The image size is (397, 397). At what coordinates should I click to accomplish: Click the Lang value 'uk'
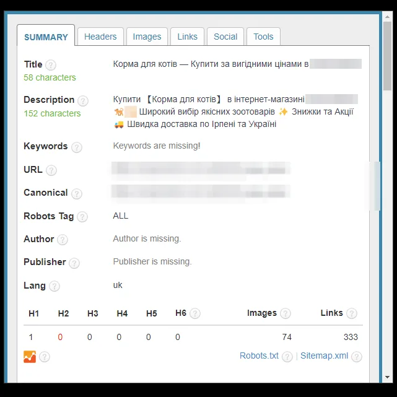click(118, 285)
